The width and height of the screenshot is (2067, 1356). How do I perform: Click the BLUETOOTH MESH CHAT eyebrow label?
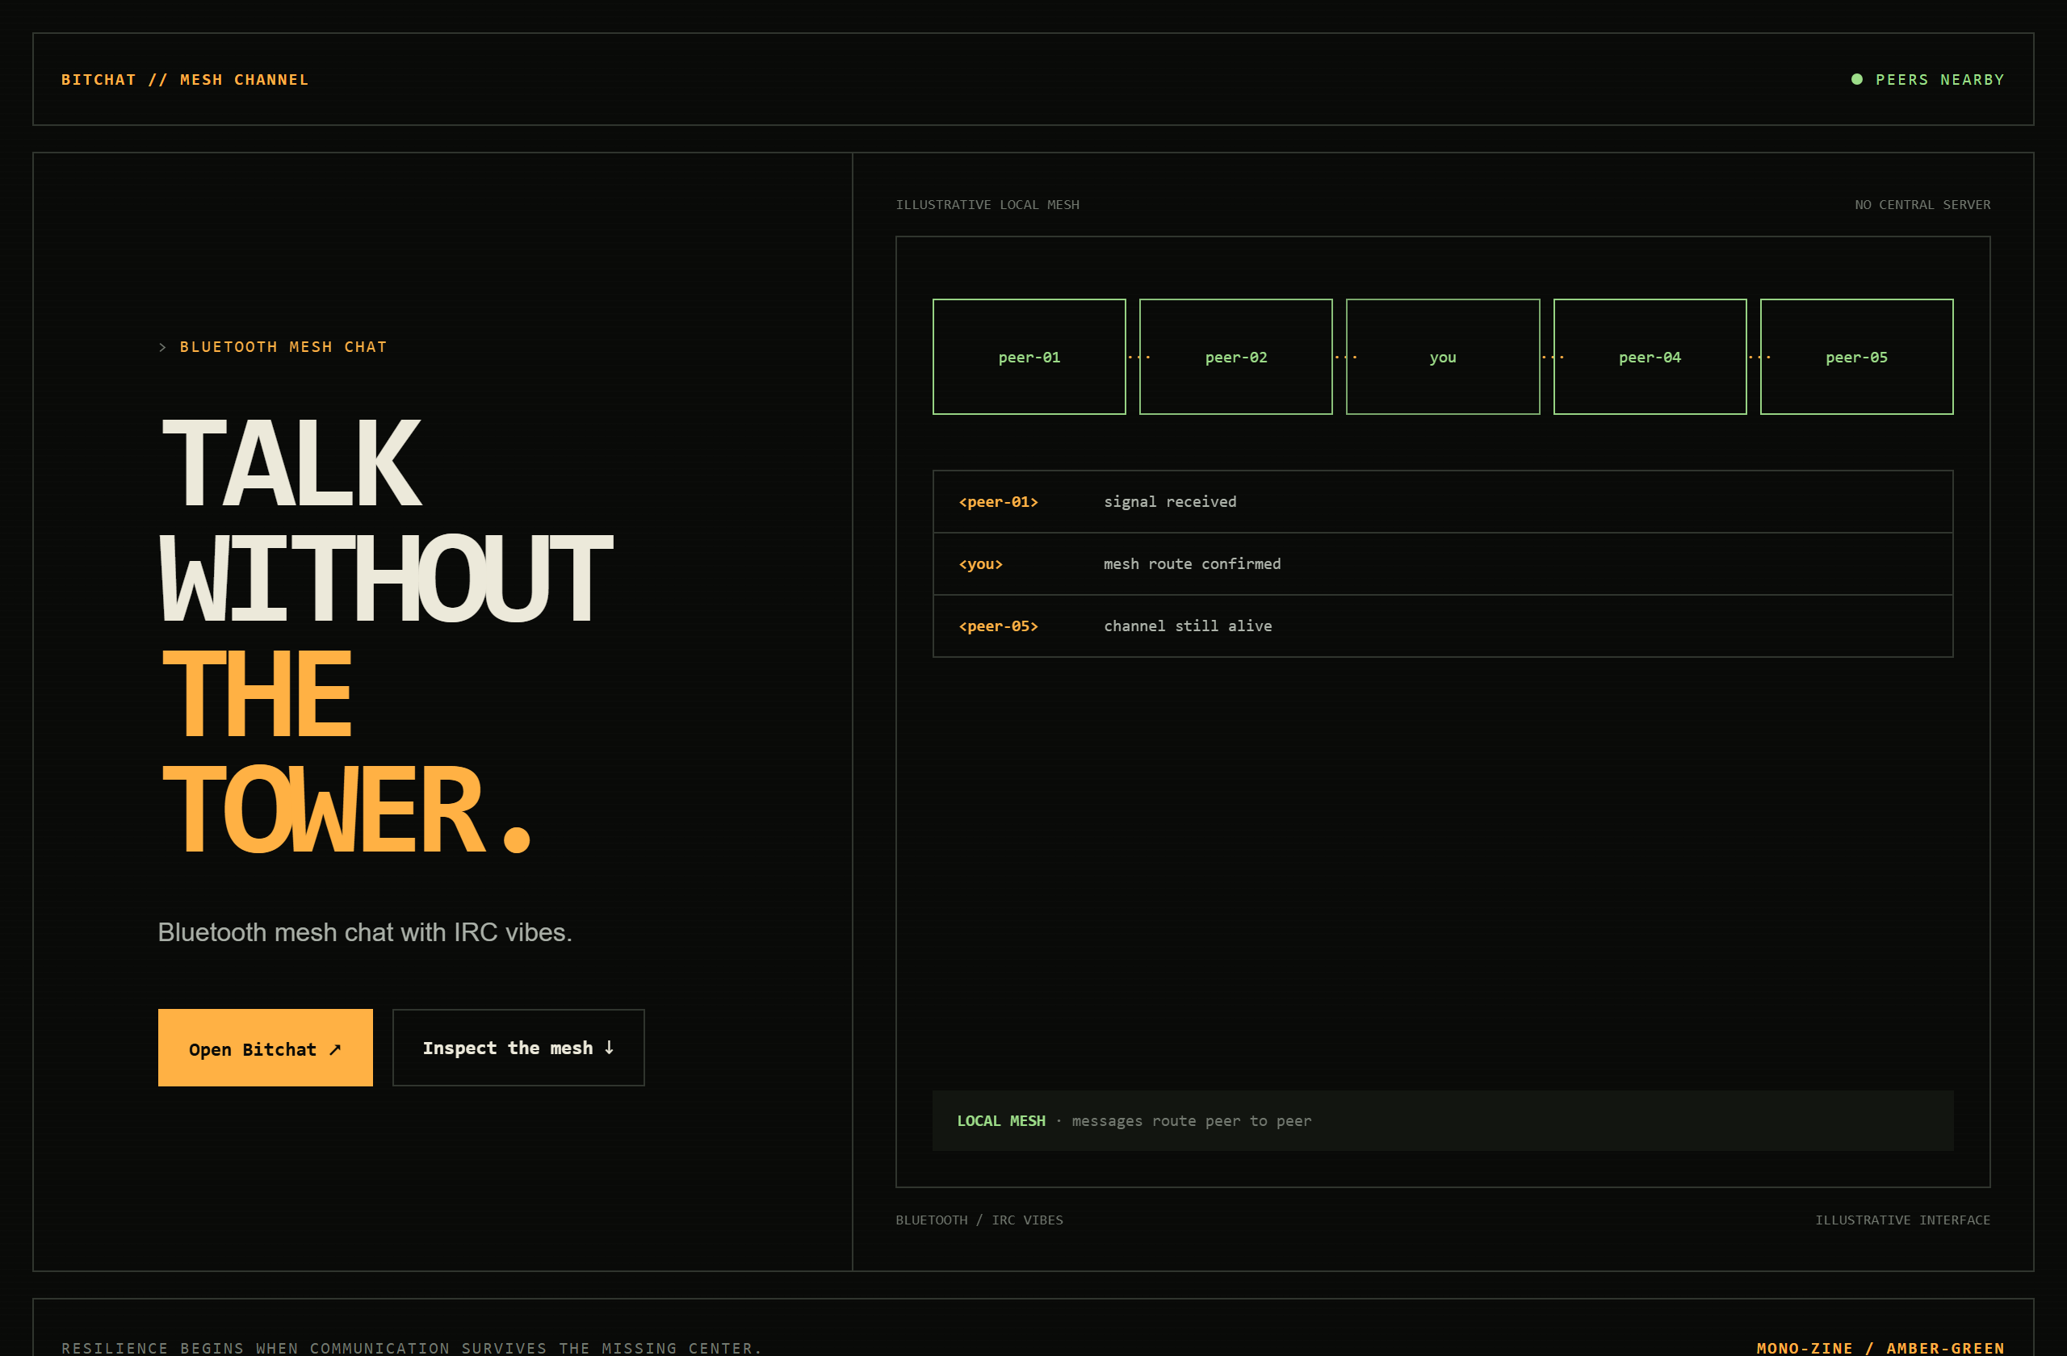point(283,347)
